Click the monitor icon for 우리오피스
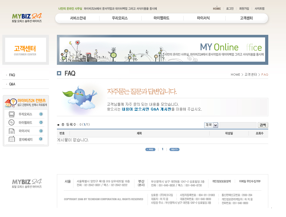 click(12, 114)
